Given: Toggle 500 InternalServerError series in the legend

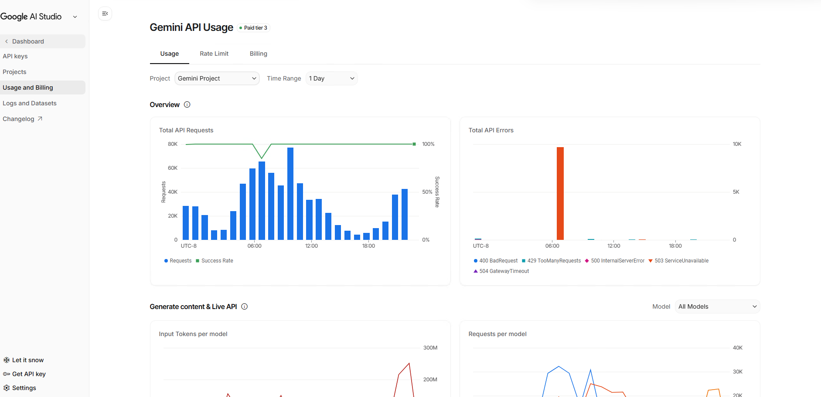Looking at the screenshot, I should coord(615,261).
